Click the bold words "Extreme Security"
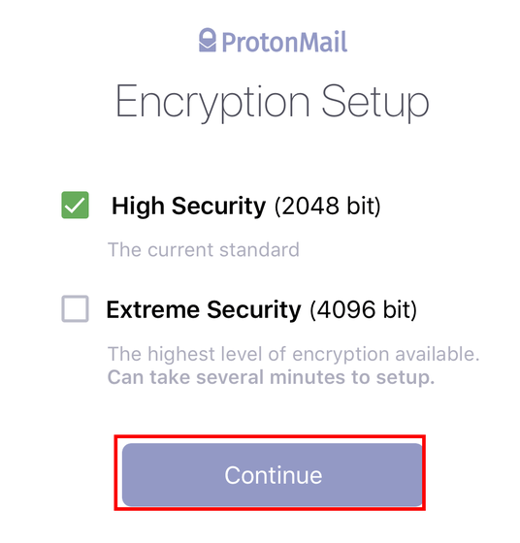Image resolution: width=520 pixels, height=543 pixels. 204,309
